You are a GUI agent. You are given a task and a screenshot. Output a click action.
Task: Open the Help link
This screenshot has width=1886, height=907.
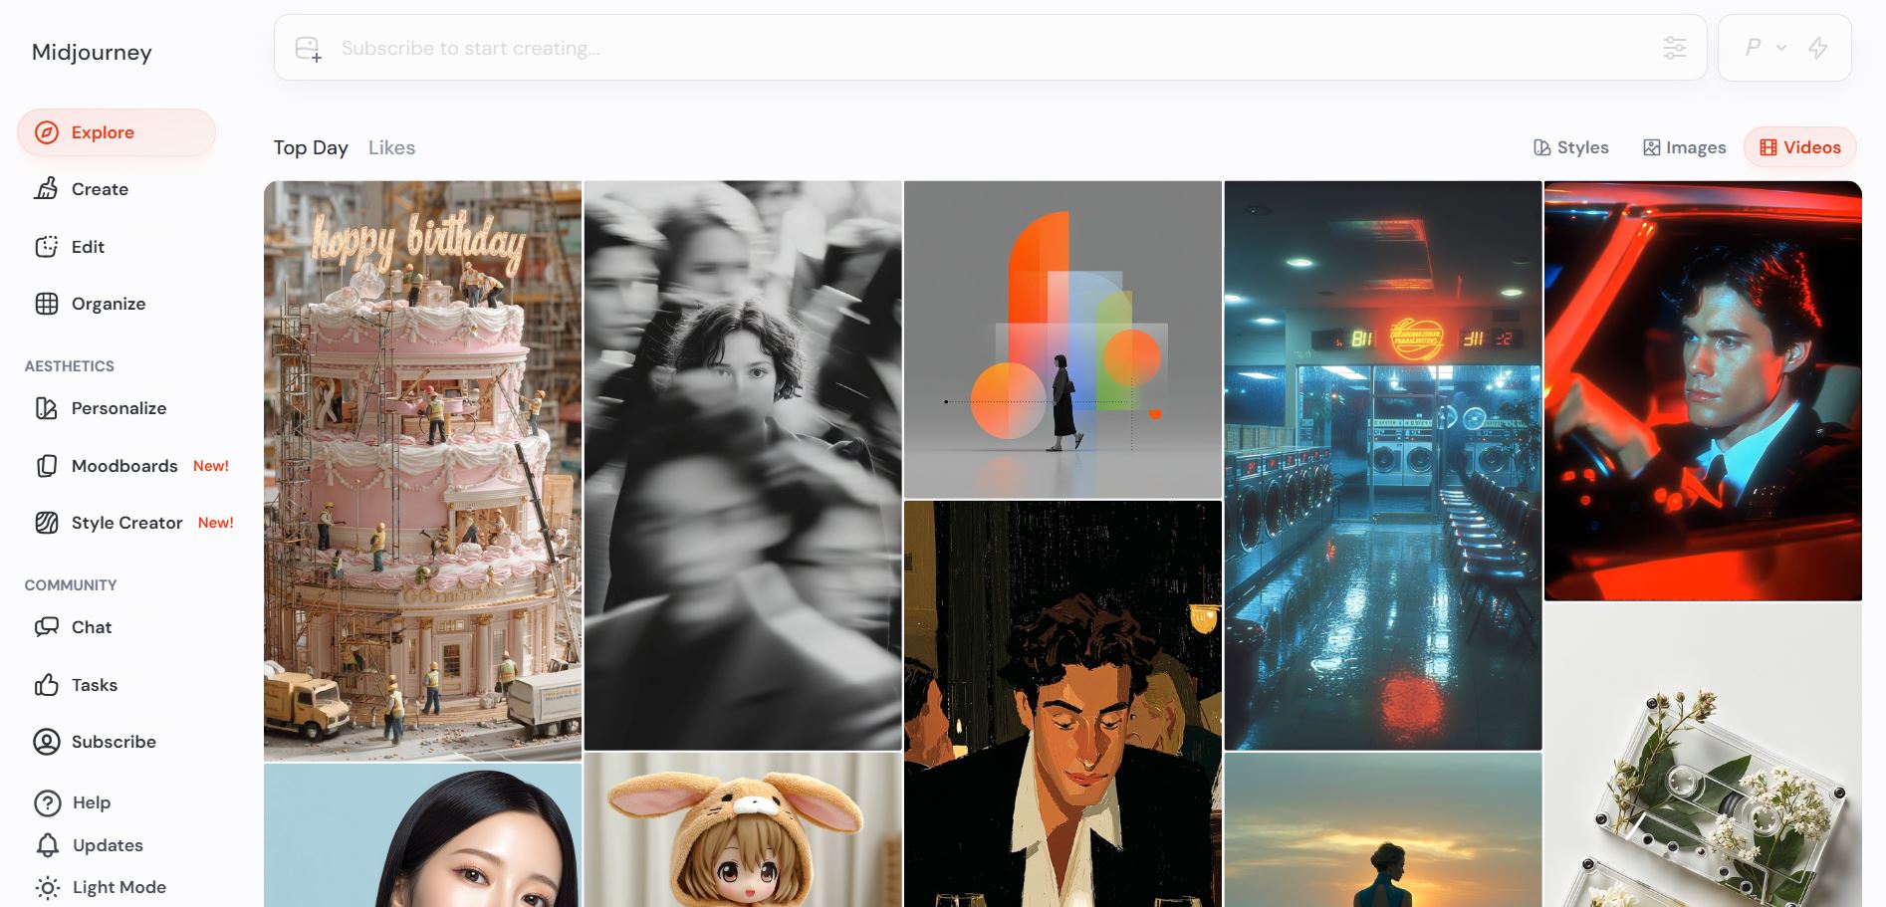(91, 802)
